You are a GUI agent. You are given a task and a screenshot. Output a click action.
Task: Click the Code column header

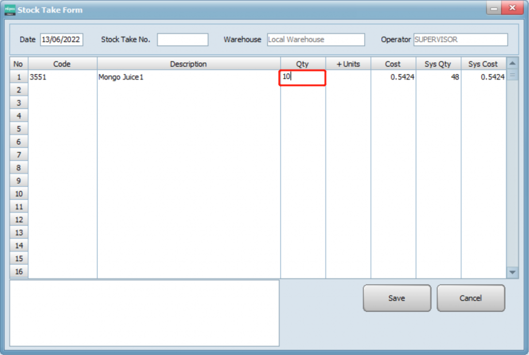(x=62, y=64)
